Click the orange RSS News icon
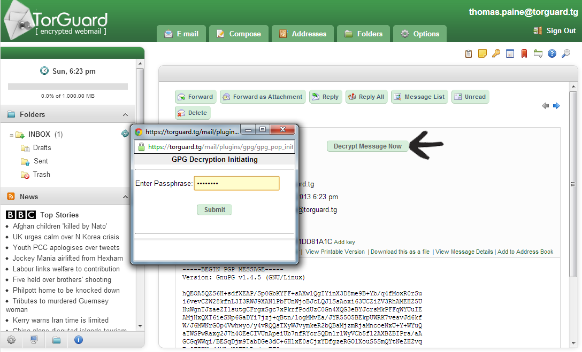 [x=11, y=197]
